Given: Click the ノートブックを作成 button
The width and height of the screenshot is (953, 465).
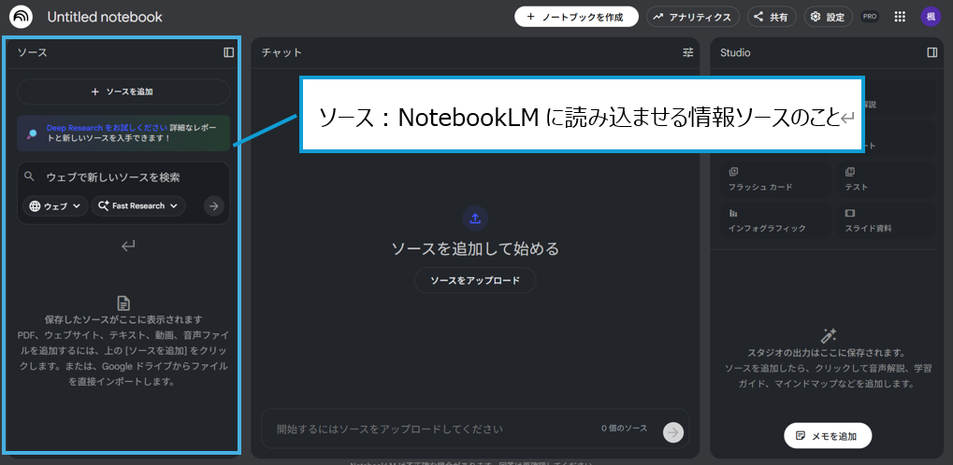Looking at the screenshot, I should tap(576, 17).
